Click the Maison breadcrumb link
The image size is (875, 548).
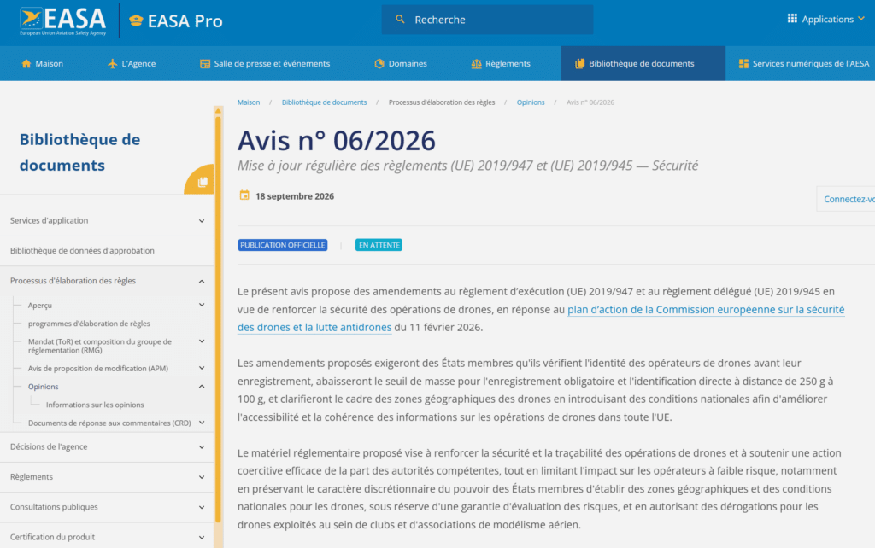click(x=249, y=102)
